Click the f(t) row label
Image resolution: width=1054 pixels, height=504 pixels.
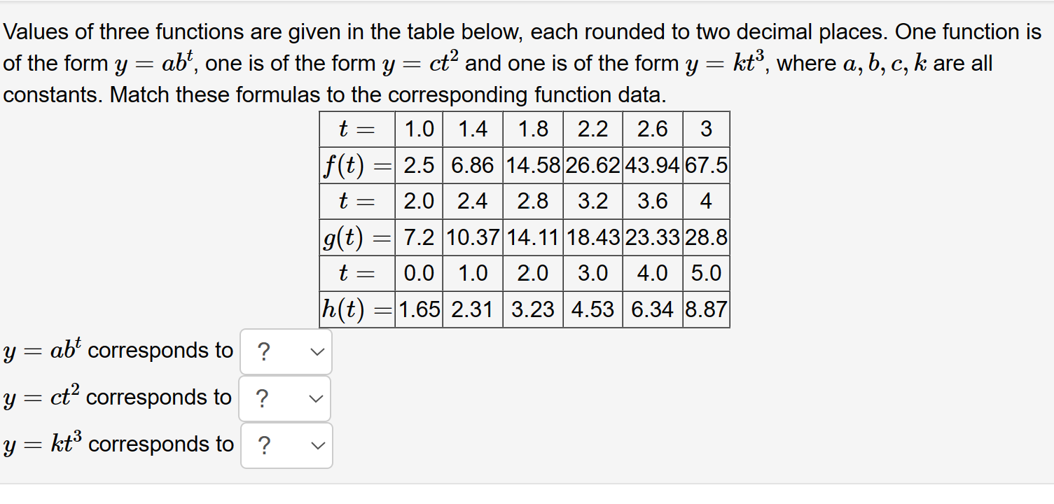(356, 164)
